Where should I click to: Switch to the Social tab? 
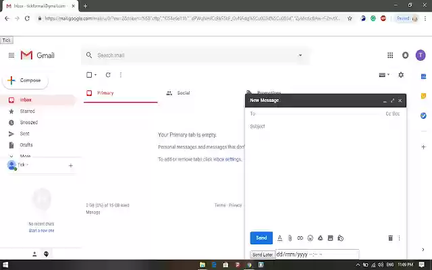(178, 93)
